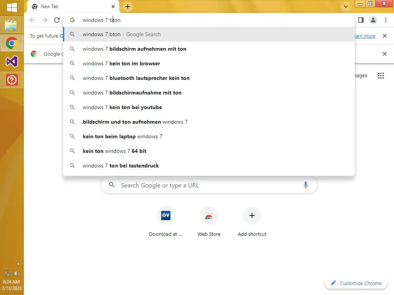Choose 'windows 7 ton bei tastendruck'
The height and width of the screenshot is (295, 394).
209,166
